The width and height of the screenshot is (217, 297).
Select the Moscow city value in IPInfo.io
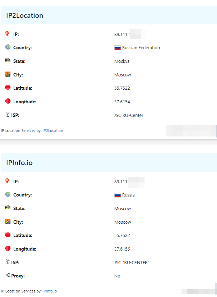(123, 222)
